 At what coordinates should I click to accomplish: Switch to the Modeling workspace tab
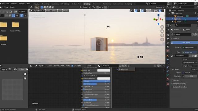click(x=45, y=4)
